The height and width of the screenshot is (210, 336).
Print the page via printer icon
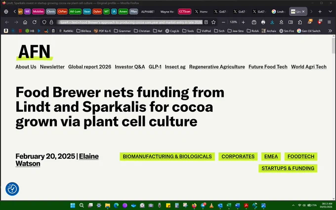click(x=263, y=22)
